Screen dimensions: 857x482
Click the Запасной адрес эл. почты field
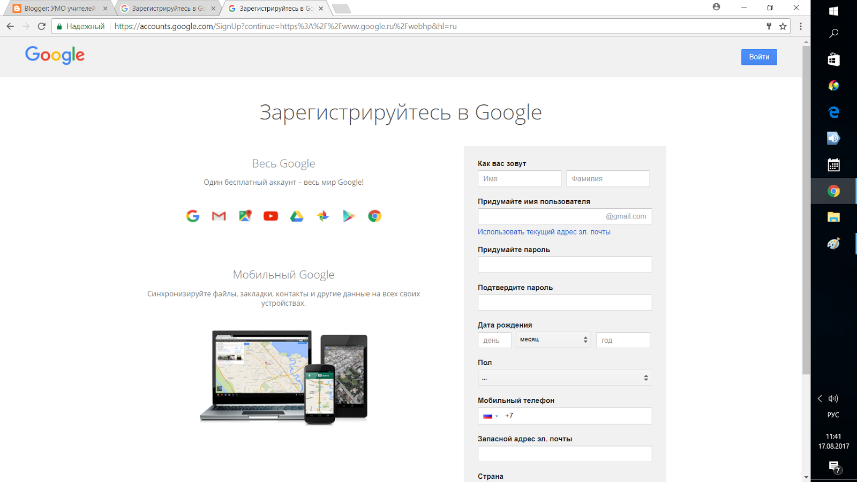pyautogui.click(x=565, y=454)
